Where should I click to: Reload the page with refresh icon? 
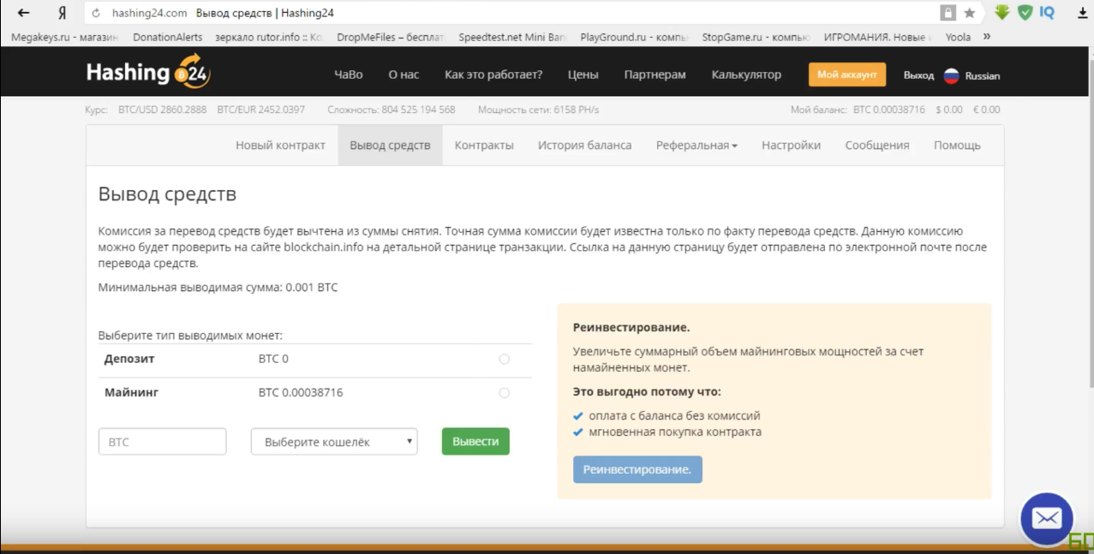click(x=96, y=13)
